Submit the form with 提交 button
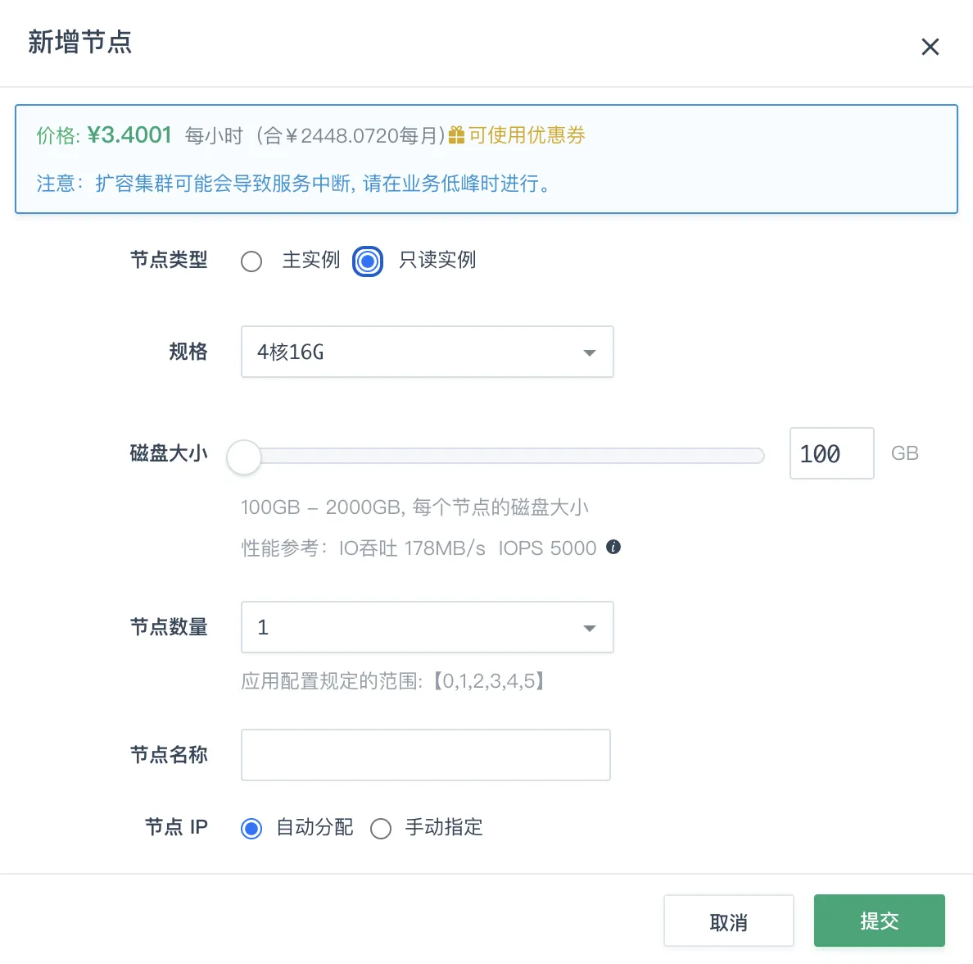 click(x=880, y=921)
